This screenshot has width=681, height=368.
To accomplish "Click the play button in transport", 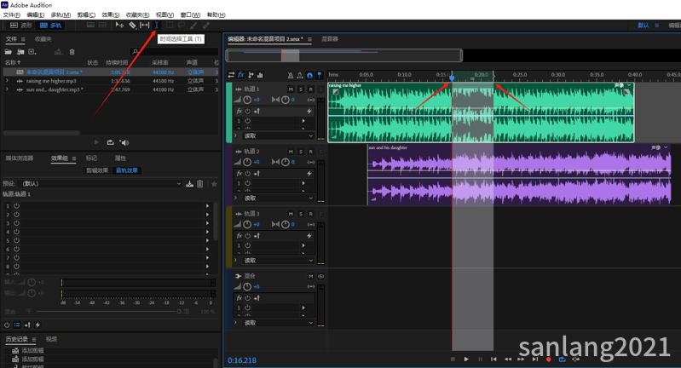I will tap(466, 359).
